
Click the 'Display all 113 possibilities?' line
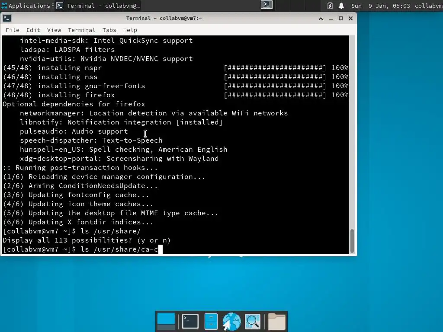click(x=87, y=240)
